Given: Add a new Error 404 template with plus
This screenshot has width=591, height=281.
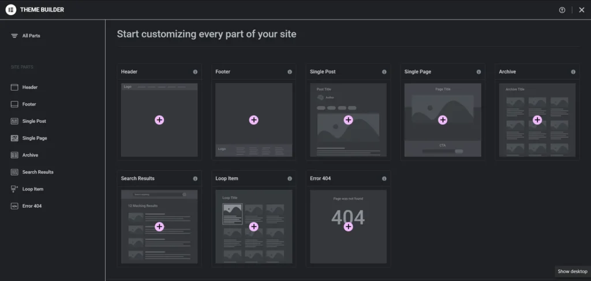Looking at the screenshot, I should 348,226.
